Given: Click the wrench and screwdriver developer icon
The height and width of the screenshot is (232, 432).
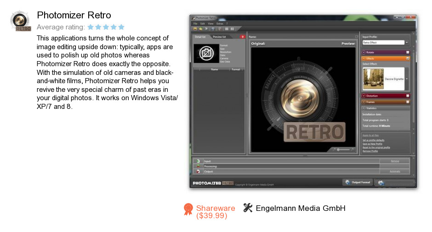Looking at the screenshot, I should [248, 208].
